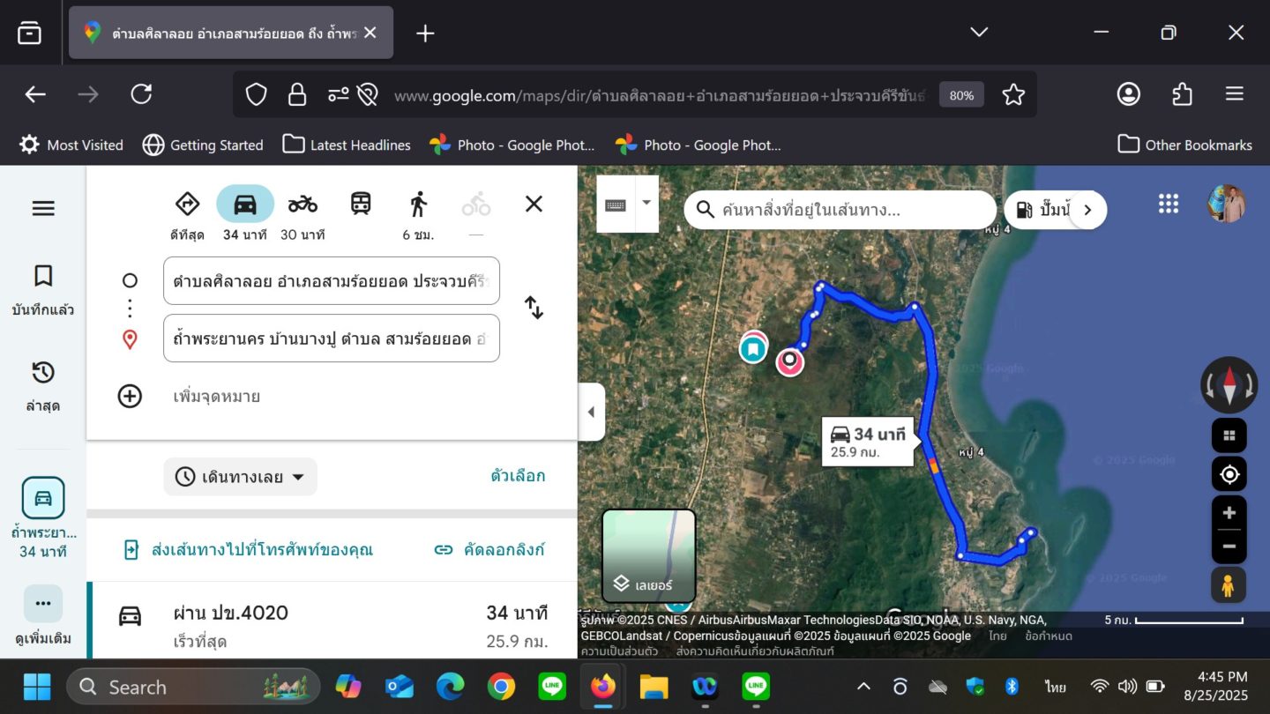The width and height of the screenshot is (1270, 714).
Task: Select the motorcycle travel mode
Action: coord(303,205)
